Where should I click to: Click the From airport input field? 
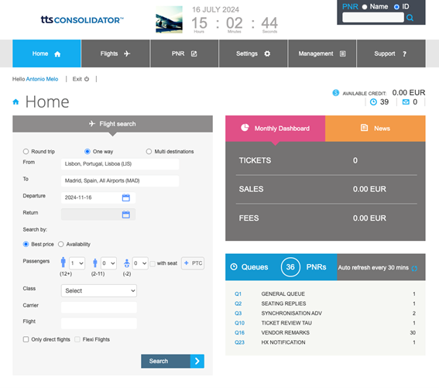[x=120, y=164]
